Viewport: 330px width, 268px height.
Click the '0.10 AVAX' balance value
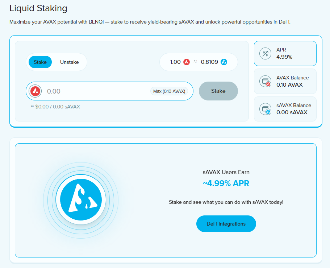[x=289, y=85]
